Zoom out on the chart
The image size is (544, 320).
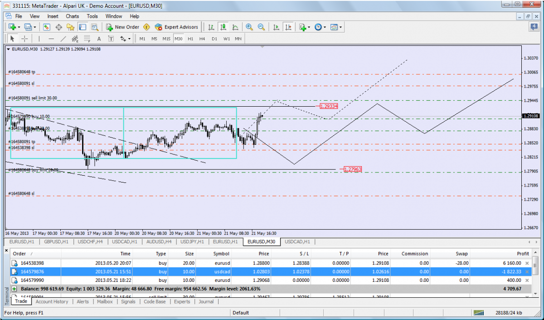click(261, 27)
